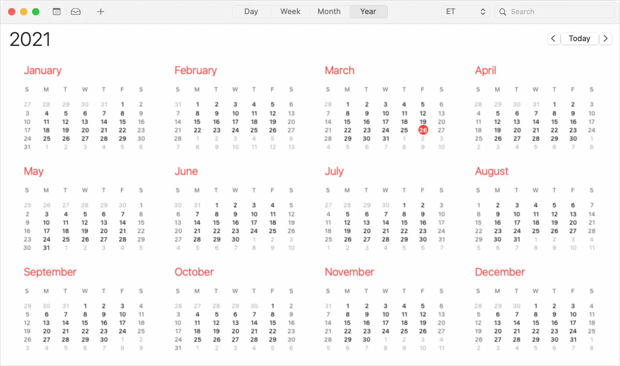Open the calendars list sidebar icon

coord(57,12)
